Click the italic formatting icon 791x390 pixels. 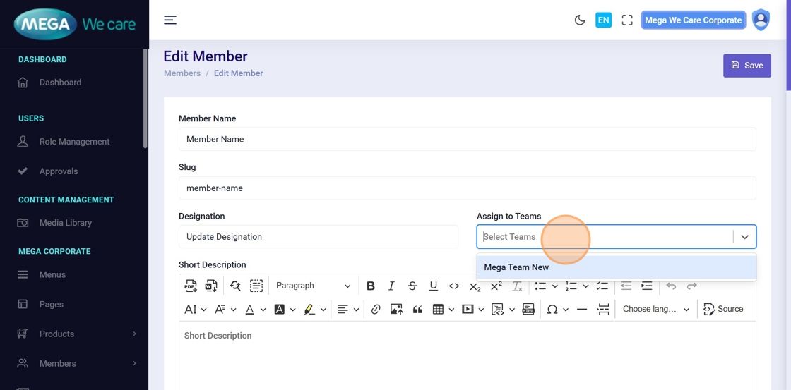click(x=391, y=286)
